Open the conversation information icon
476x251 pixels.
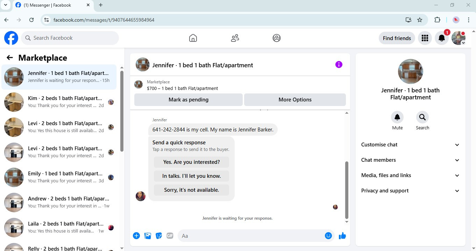click(339, 64)
